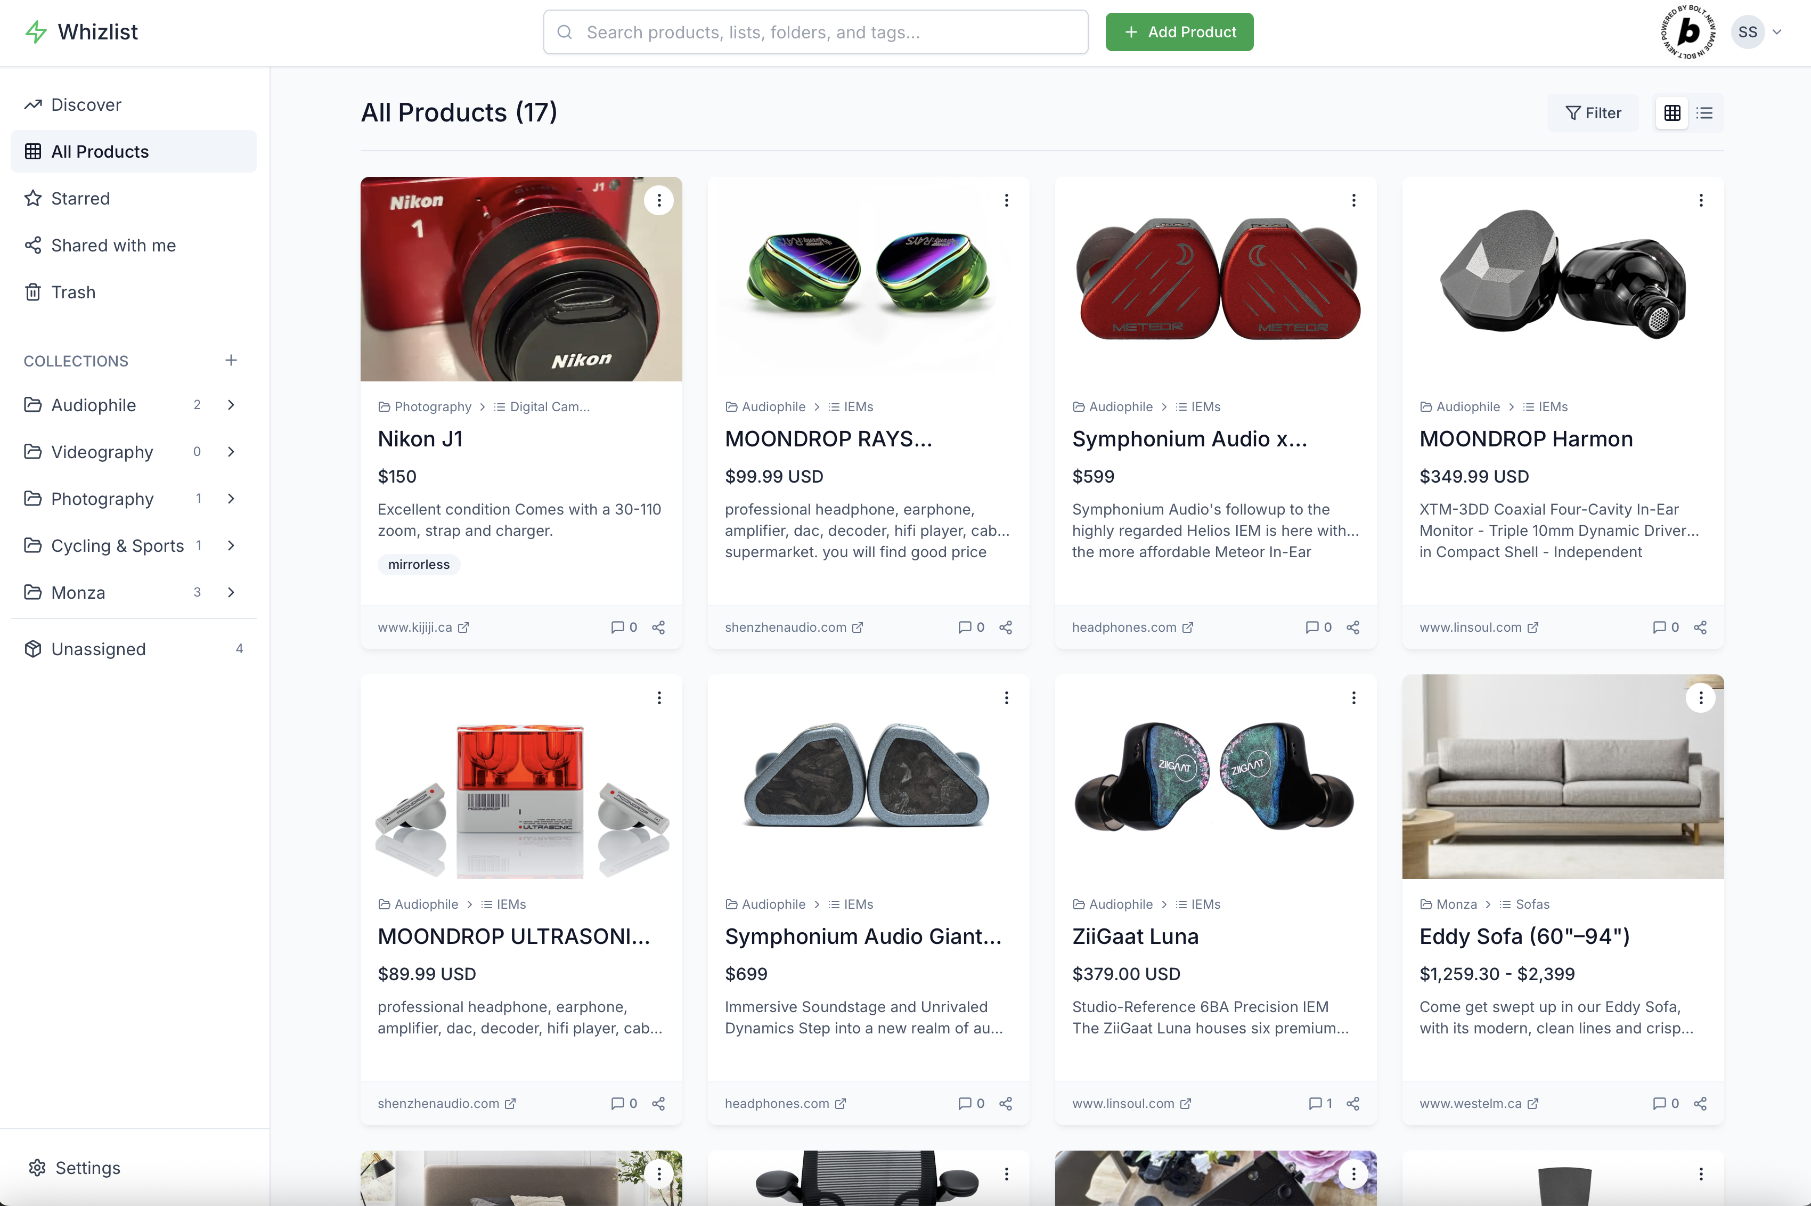
Task: Open kebab menu on MOONDROP RAYS card
Action: click(x=1006, y=201)
